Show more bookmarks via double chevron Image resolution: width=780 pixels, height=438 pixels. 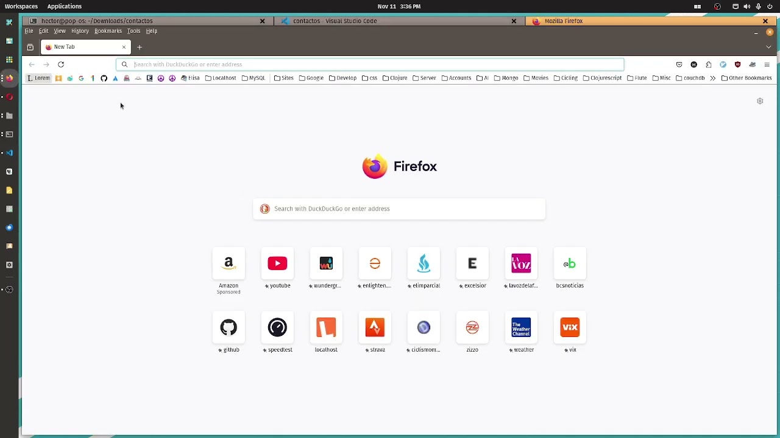(x=712, y=78)
